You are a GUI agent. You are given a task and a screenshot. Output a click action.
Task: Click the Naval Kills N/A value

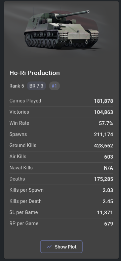[x=109, y=168]
